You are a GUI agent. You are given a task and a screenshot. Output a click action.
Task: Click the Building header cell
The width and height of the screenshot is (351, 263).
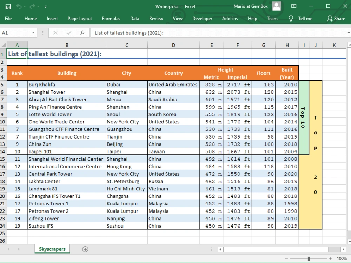(67, 73)
